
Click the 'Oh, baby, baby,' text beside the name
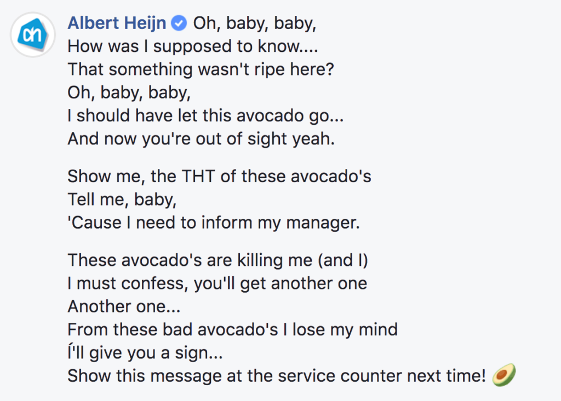[x=255, y=24]
